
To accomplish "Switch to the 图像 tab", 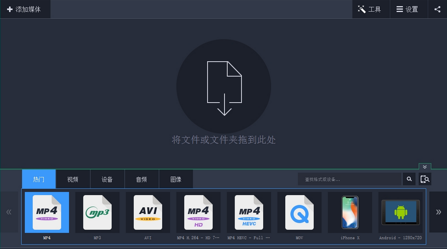I will [x=176, y=179].
